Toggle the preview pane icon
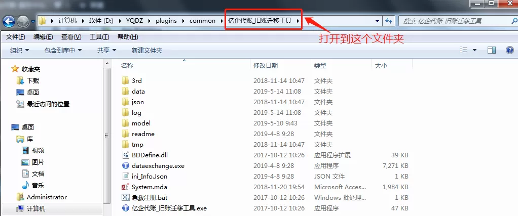The image size is (518, 216). 492,50
